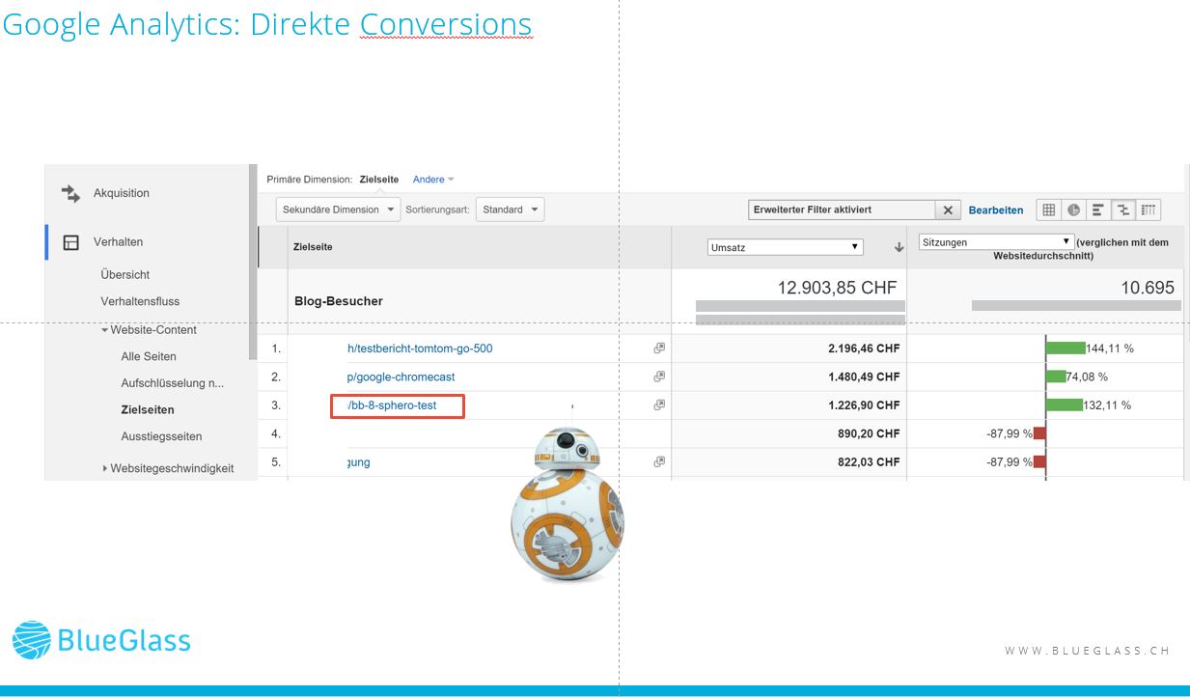Open the bb-8-sphero-test landing page link
The height and width of the screenshot is (697, 1190).
point(392,405)
